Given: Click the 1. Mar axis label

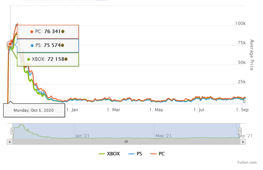Looking at the screenshot, I should coord(114,110).
